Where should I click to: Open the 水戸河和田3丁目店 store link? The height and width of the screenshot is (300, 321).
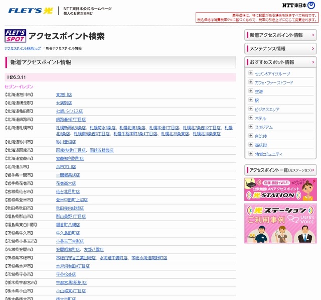pyautogui.click(x=73, y=266)
